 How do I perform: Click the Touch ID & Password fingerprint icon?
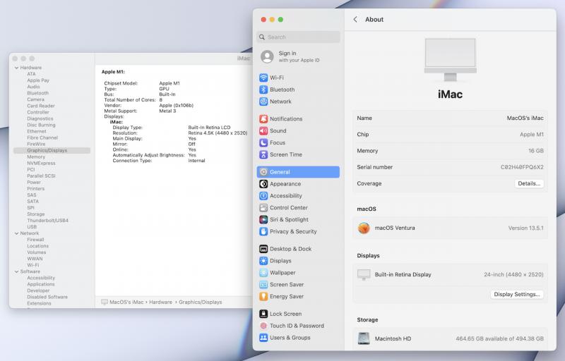click(x=263, y=326)
